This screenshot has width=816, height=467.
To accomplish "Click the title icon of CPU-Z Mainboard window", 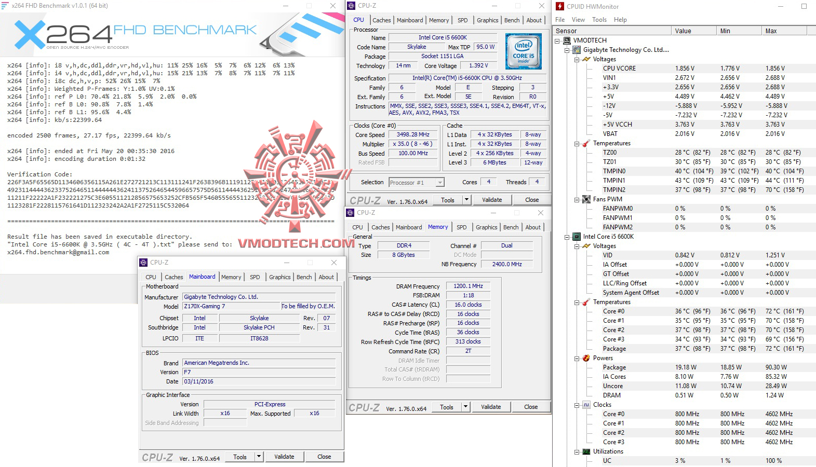I will pos(144,263).
